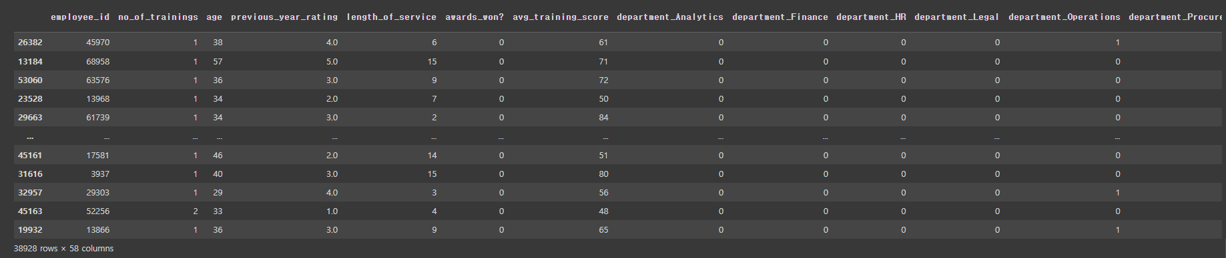The image size is (1226, 258).
Task: Click length_of_service 14 in row 45161
Action: (x=432, y=155)
